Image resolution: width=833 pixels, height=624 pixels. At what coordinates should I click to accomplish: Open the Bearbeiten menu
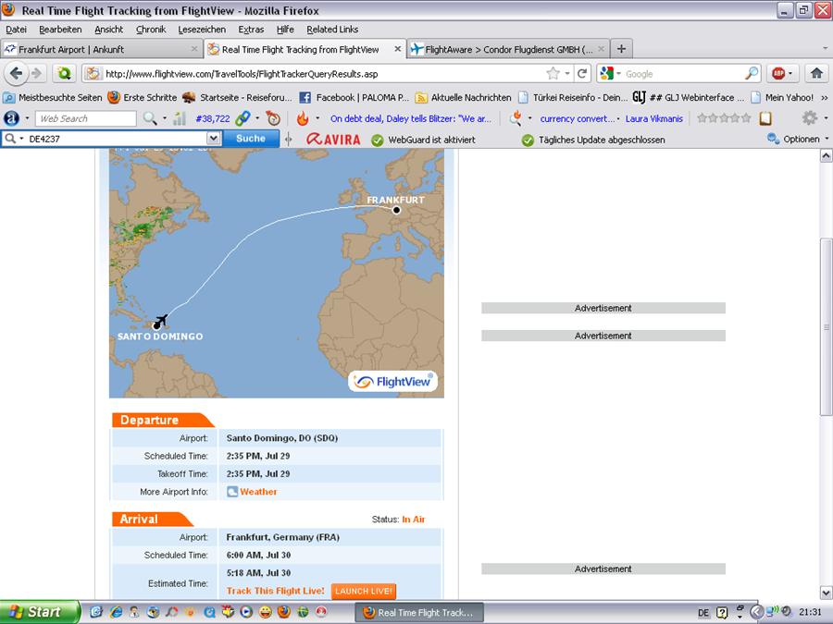click(60, 30)
